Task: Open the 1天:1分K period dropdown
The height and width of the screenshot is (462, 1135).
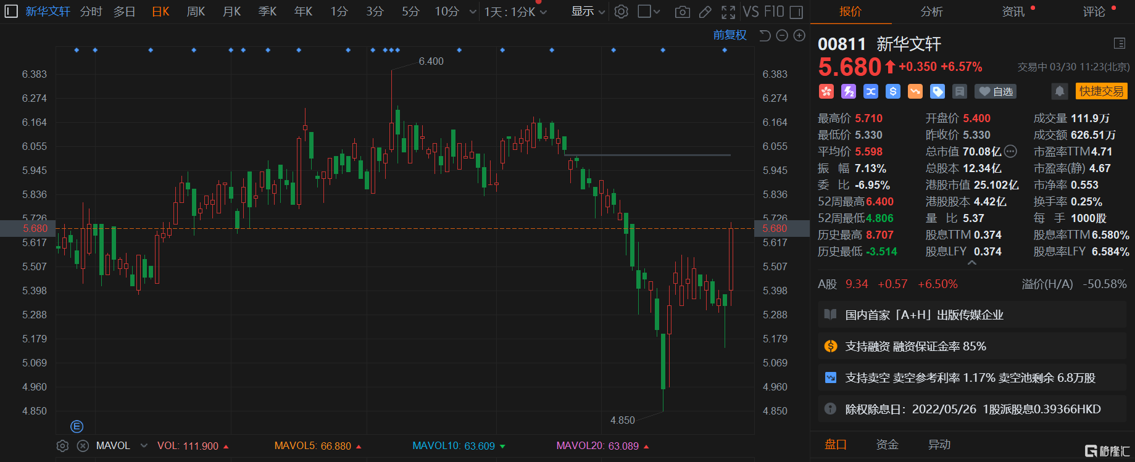Action: (515, 12)
